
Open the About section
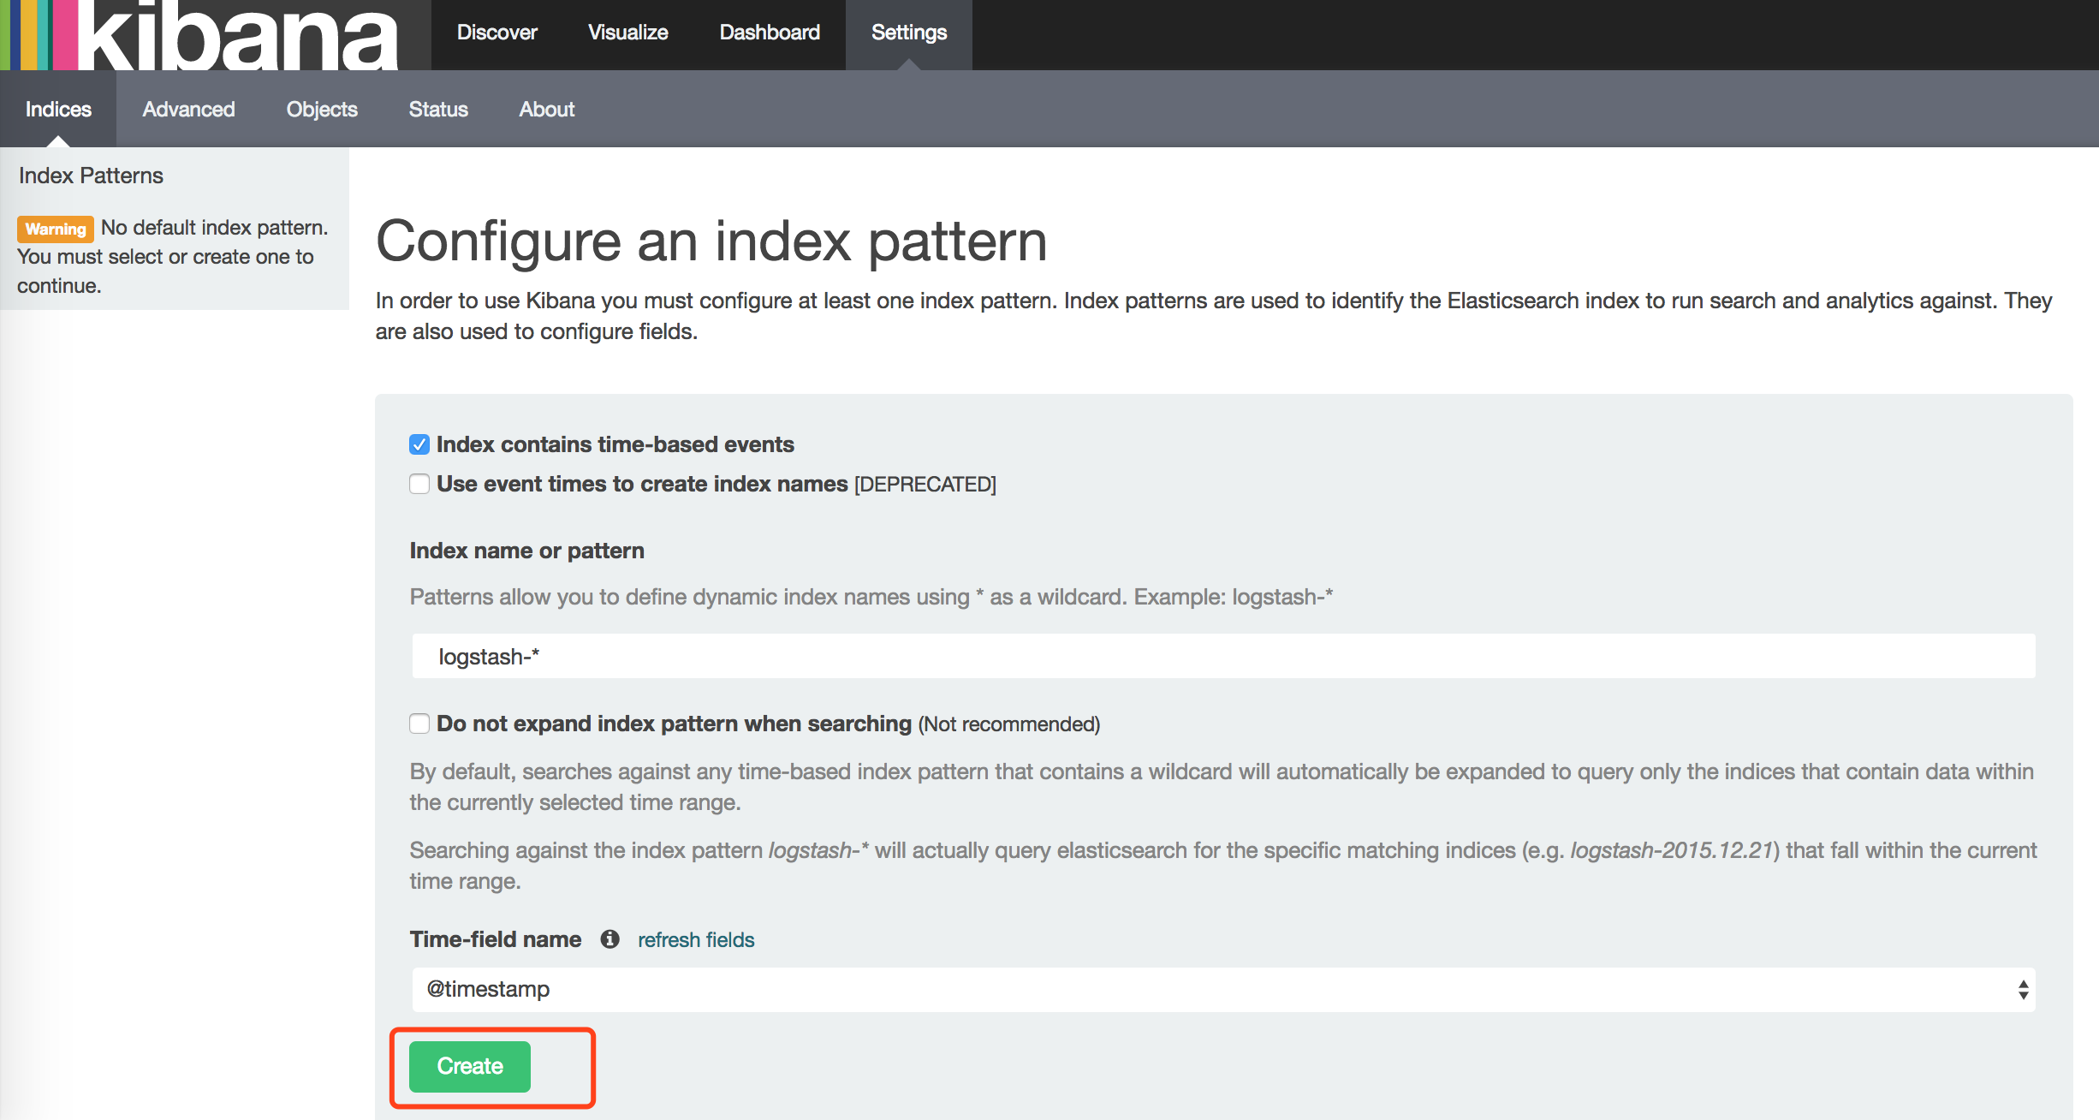tap(546, 110)
